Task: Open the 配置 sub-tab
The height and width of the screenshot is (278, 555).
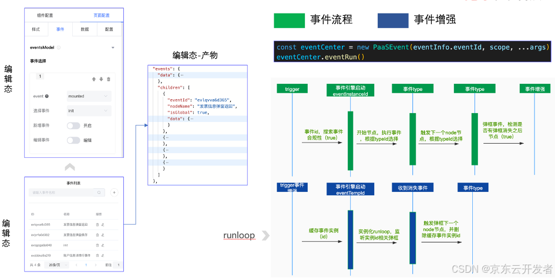Action: click(109, 29)
